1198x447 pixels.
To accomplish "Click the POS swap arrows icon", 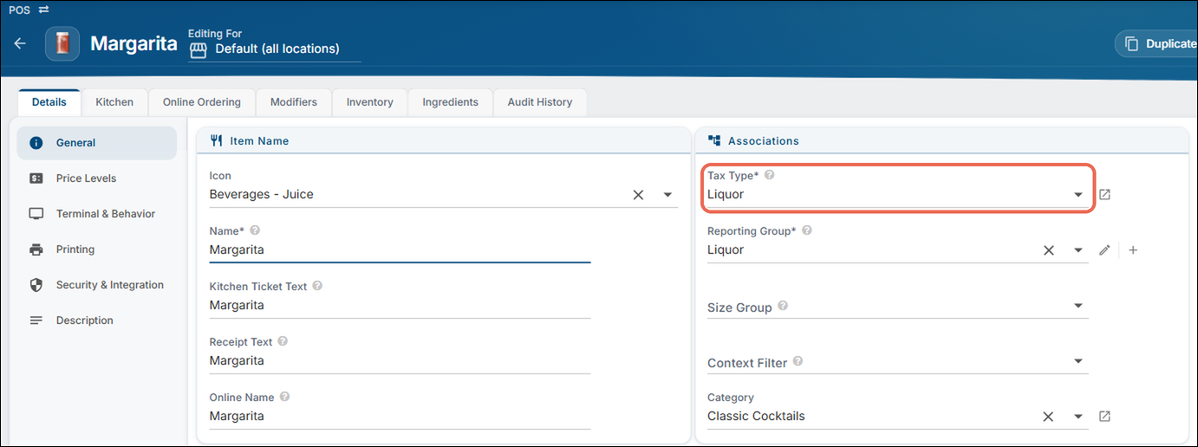I will pos(43,10).
